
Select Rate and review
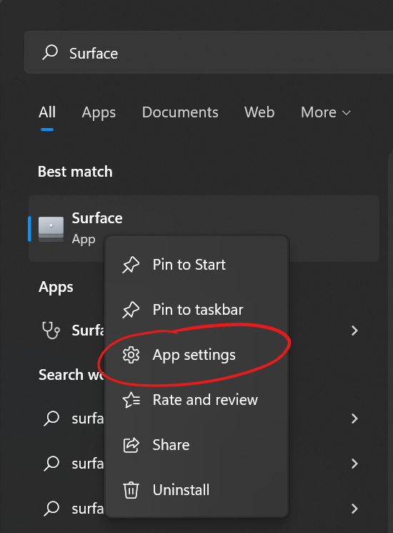(197, 400)
